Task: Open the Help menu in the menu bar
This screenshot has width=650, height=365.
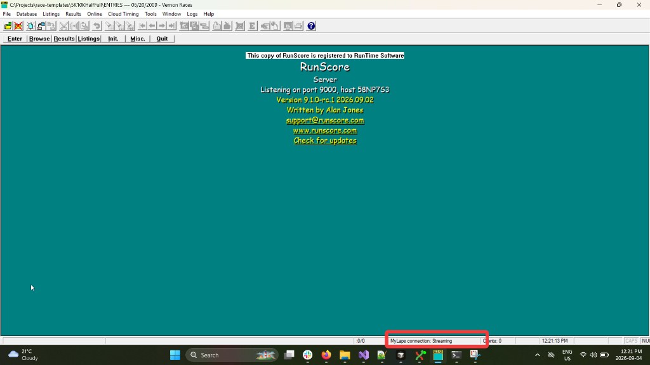Action: pos(208,14)
